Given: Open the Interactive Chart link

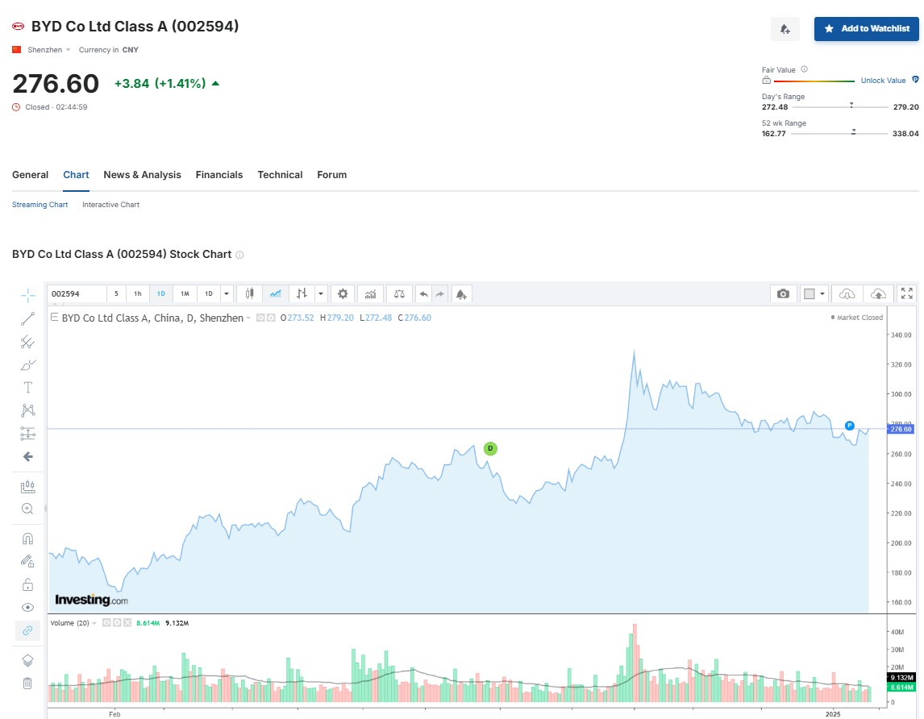Looking at the screenshot, I should click(110, 205).
